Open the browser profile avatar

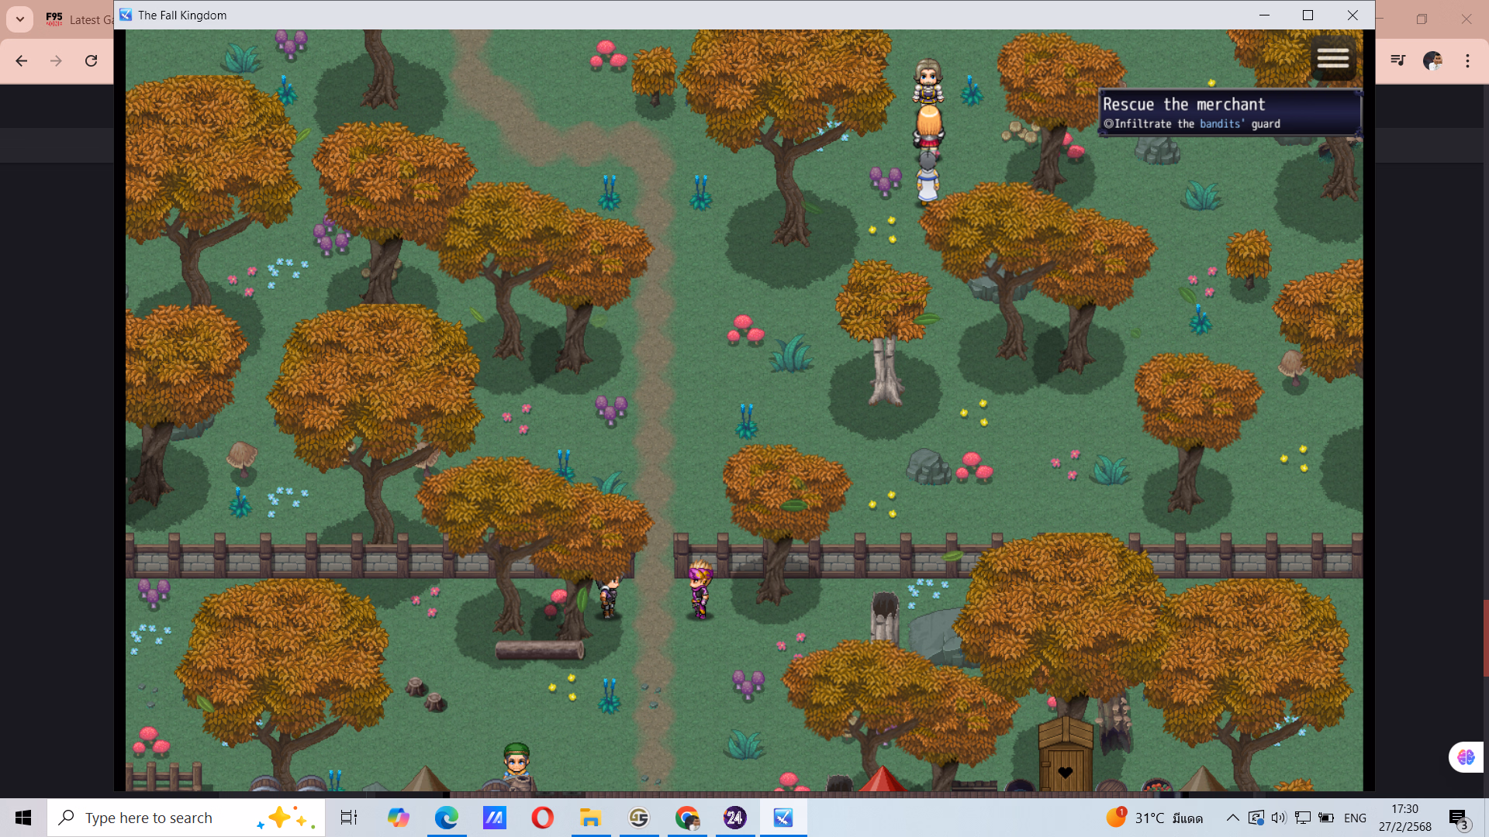click(x=1432, y=60)
